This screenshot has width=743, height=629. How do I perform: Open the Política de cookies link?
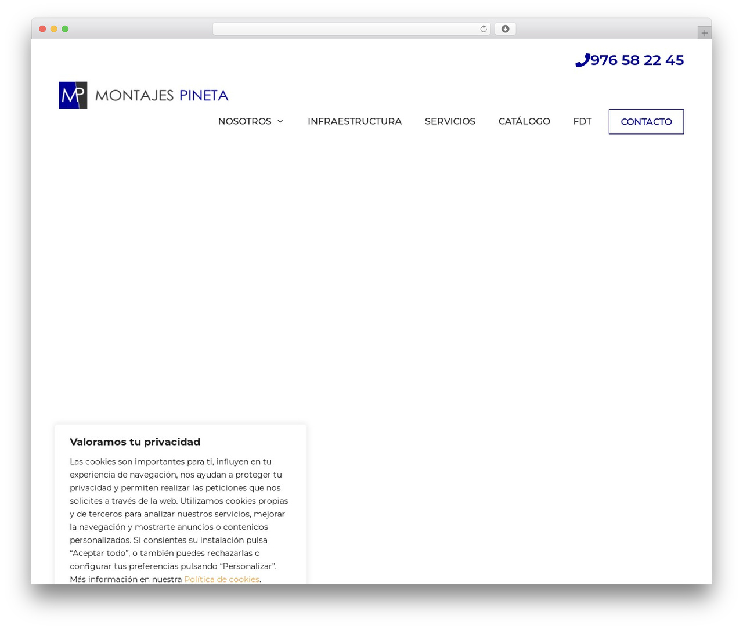tap(222, 579)
